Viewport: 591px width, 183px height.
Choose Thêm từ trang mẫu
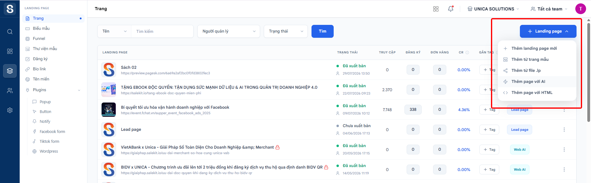[537, 59]
